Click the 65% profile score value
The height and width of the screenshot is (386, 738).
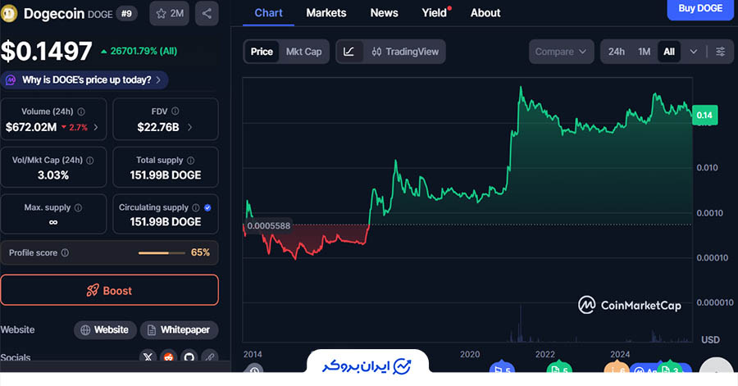pos(201,252)
